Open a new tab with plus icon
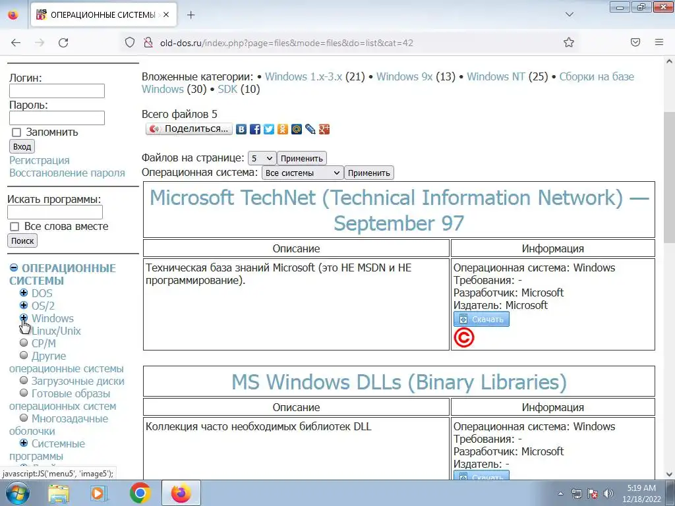The image size is (675, 506). point(191,15)
